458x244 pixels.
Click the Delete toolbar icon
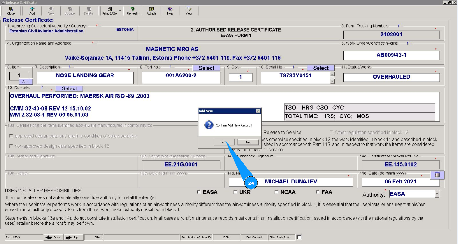[88, 11]
